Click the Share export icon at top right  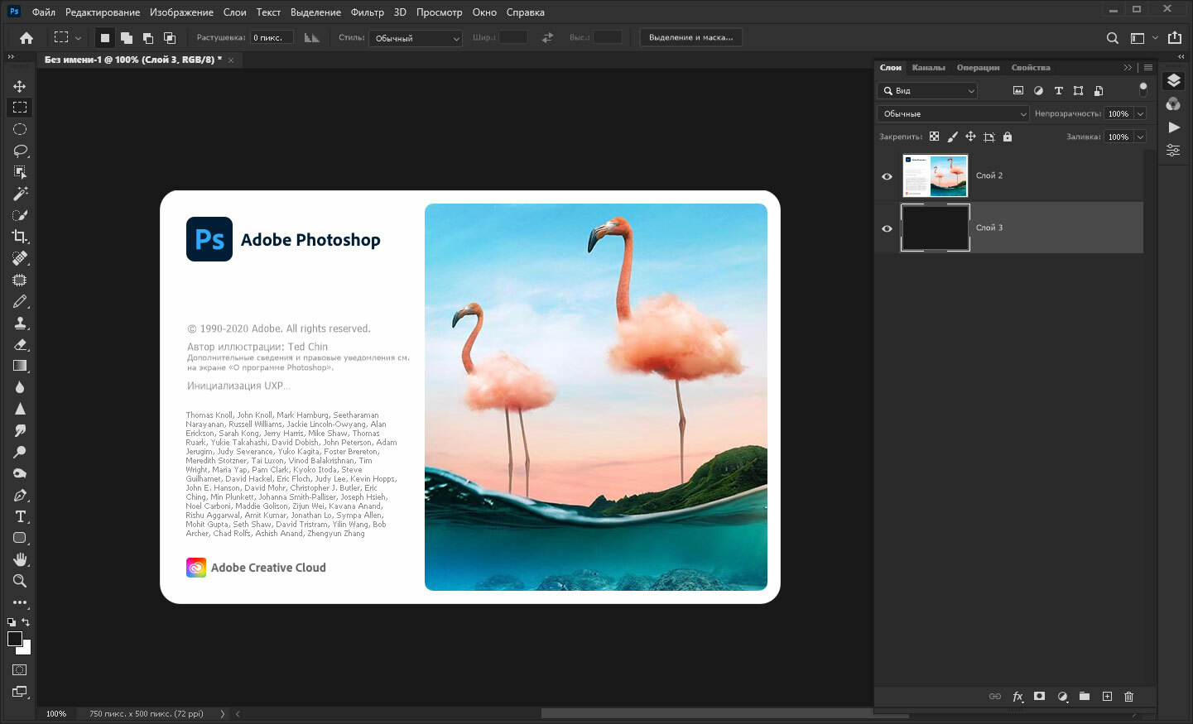1175,37
